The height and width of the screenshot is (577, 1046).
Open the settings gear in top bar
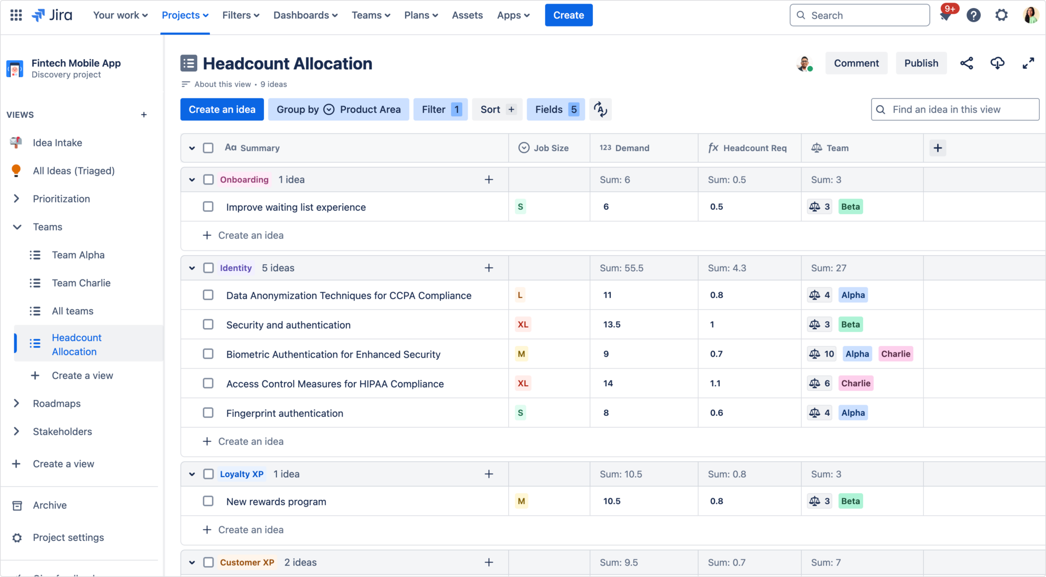click(x=1002, y=15)
